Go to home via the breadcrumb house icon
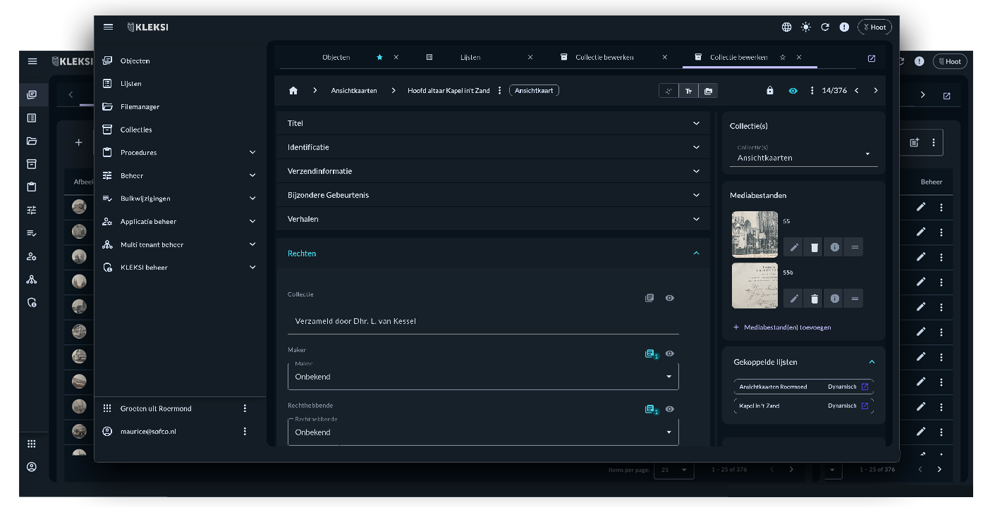The height and width of the screenshot is (507, 995). click(x=293, y=91)
